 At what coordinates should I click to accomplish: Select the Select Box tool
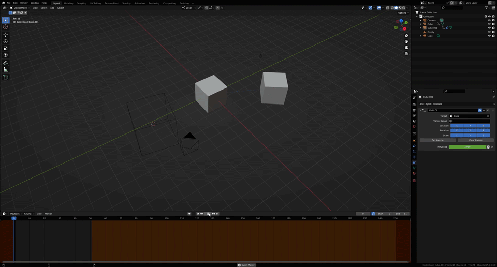(5, 20)
